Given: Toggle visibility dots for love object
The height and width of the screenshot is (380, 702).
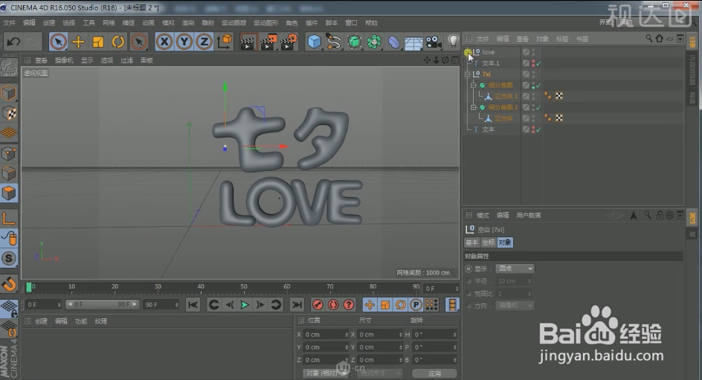Looking at the screenshot, I should click(533, 52).
